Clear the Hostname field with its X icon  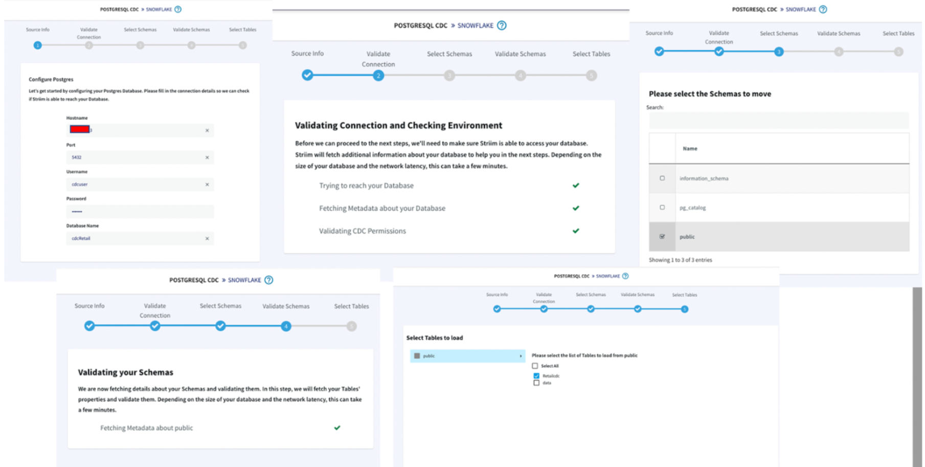coord(207,130)
